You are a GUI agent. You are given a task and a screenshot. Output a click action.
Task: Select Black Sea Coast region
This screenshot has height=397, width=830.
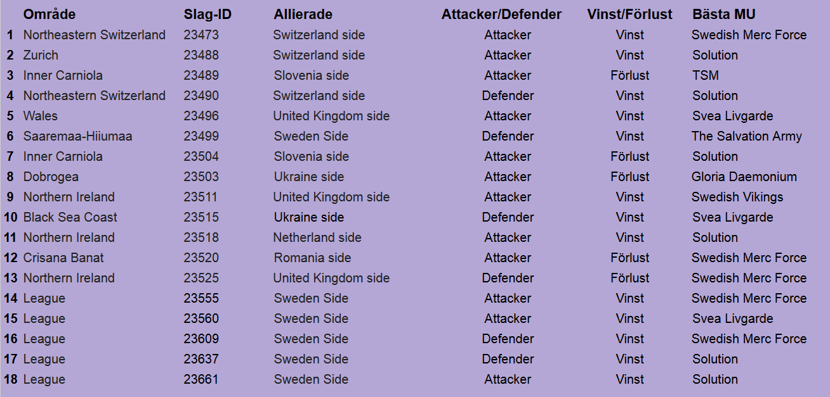pos(70,217)
